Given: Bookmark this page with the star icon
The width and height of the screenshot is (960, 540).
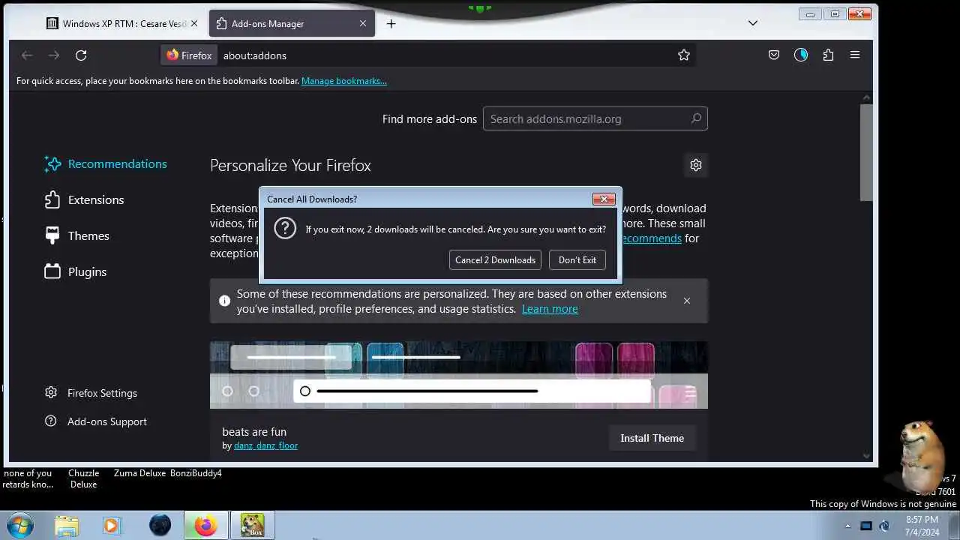Looking at the screenshot, I should pos(684,55).
